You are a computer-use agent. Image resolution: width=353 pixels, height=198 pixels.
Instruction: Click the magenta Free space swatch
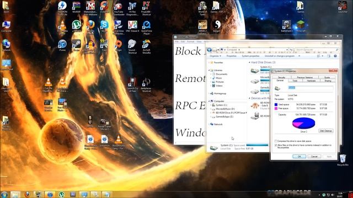(276, 108)
